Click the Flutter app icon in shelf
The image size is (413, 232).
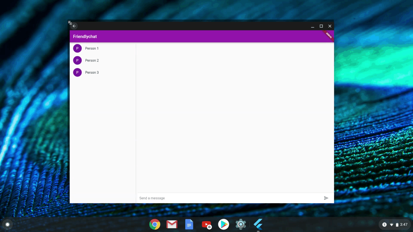(x=258, y=224)
